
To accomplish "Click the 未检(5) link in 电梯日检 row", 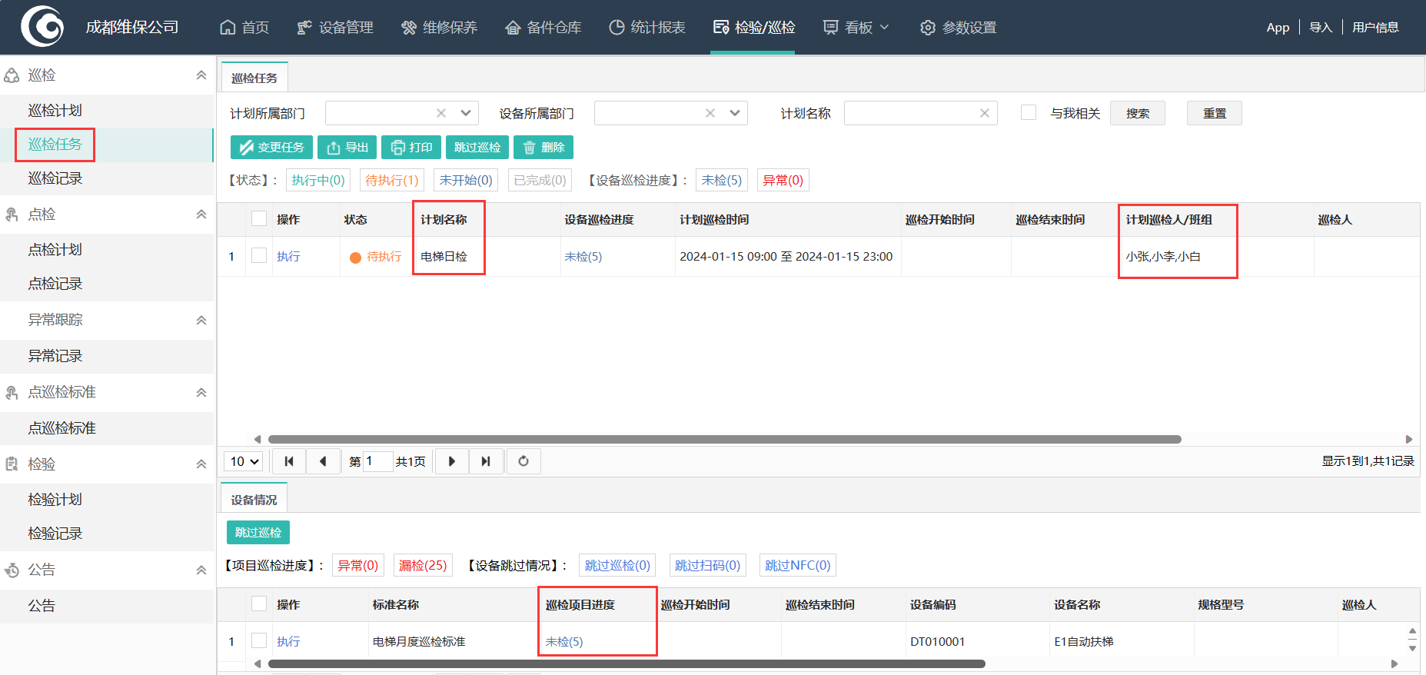I will pos(583,257).
